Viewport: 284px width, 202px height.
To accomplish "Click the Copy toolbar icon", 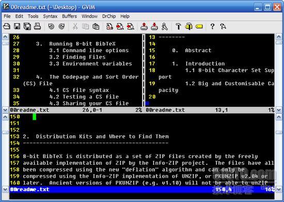I will pos(86,26).
